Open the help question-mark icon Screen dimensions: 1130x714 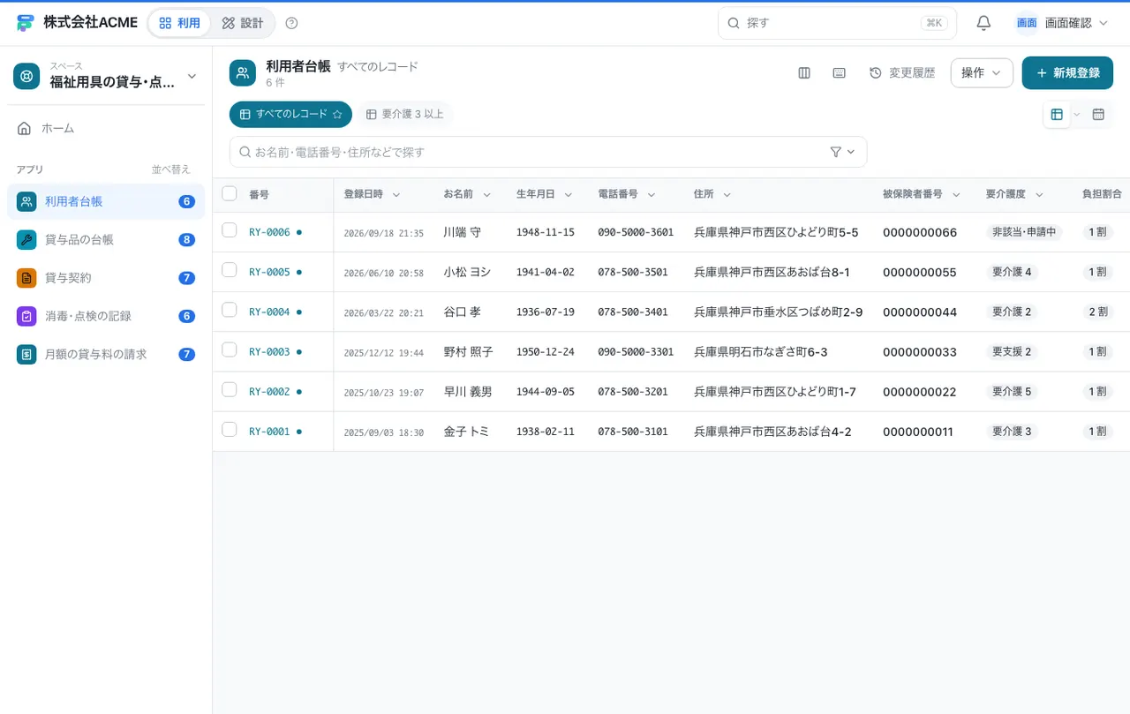point(292,23)
